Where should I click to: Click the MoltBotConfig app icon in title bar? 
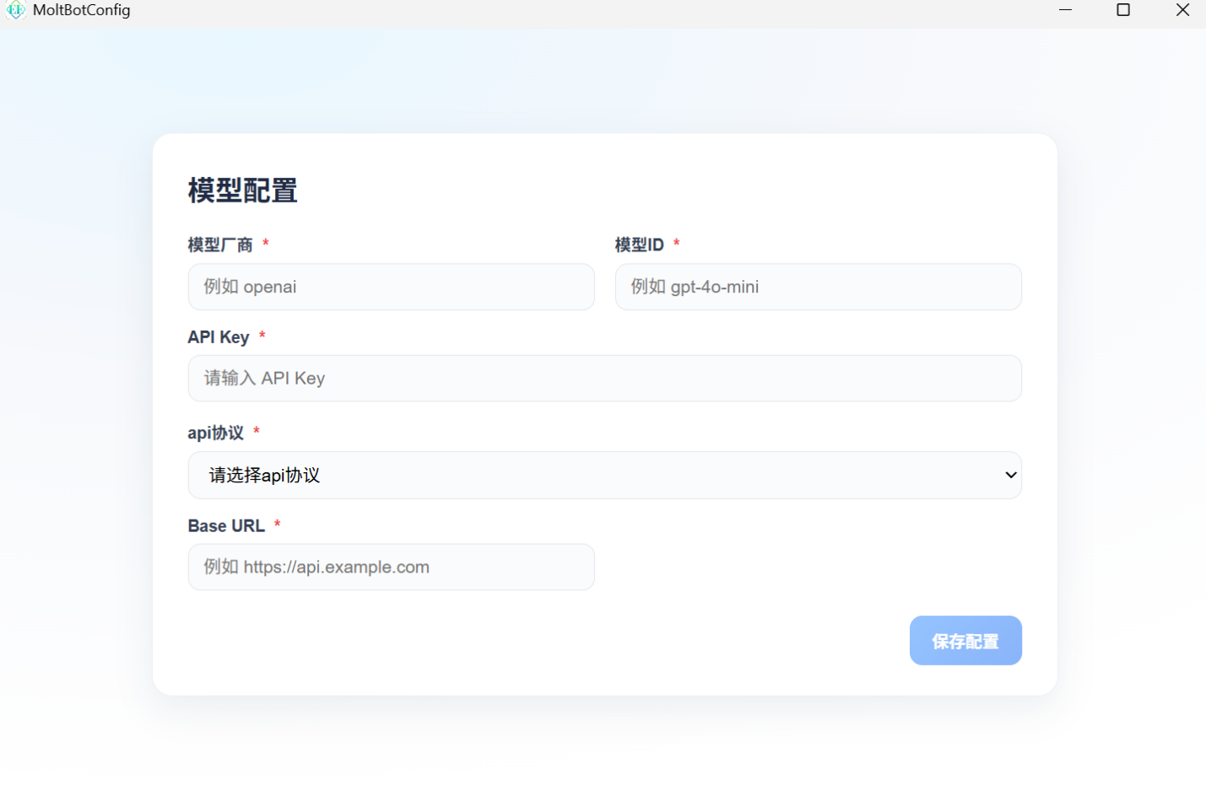pos(15,10)
